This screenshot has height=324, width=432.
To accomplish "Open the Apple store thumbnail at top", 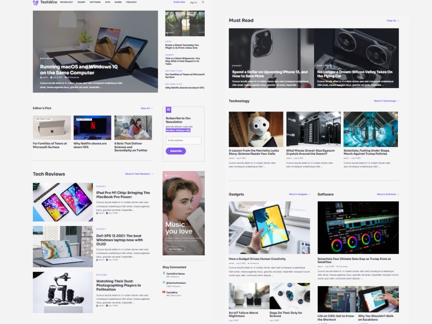I will (185, 23).
